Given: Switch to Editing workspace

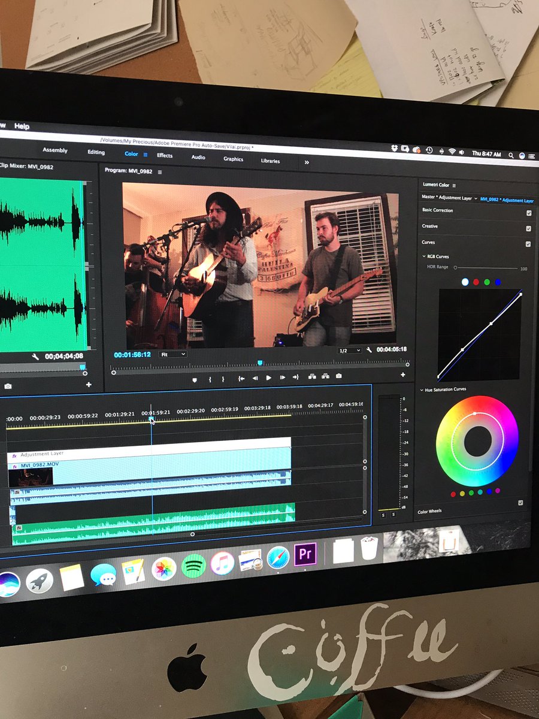Looking at the screenshot, I should pyautogui.click(x=96, y=152).
